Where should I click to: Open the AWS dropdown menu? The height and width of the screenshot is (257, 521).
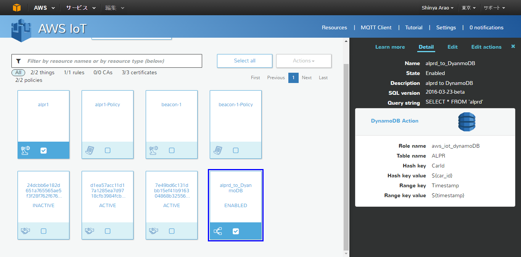(44, 8)
